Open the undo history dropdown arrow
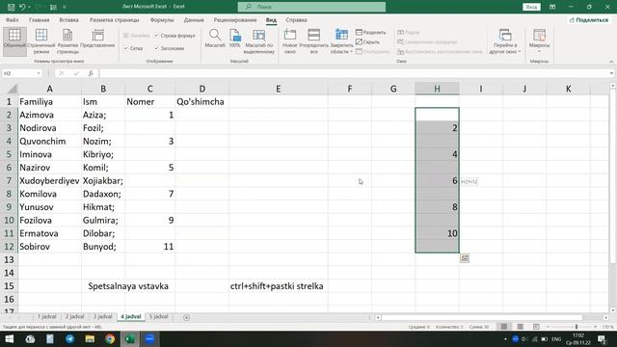Screen dimensions: 617x347 click(29, 7)
